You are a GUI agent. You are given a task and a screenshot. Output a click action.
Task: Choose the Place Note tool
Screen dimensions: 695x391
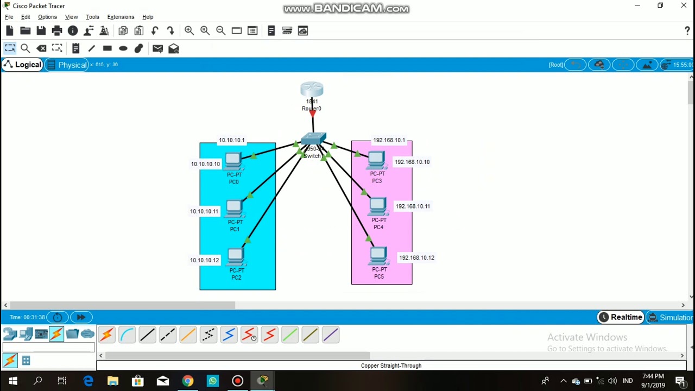75,49
